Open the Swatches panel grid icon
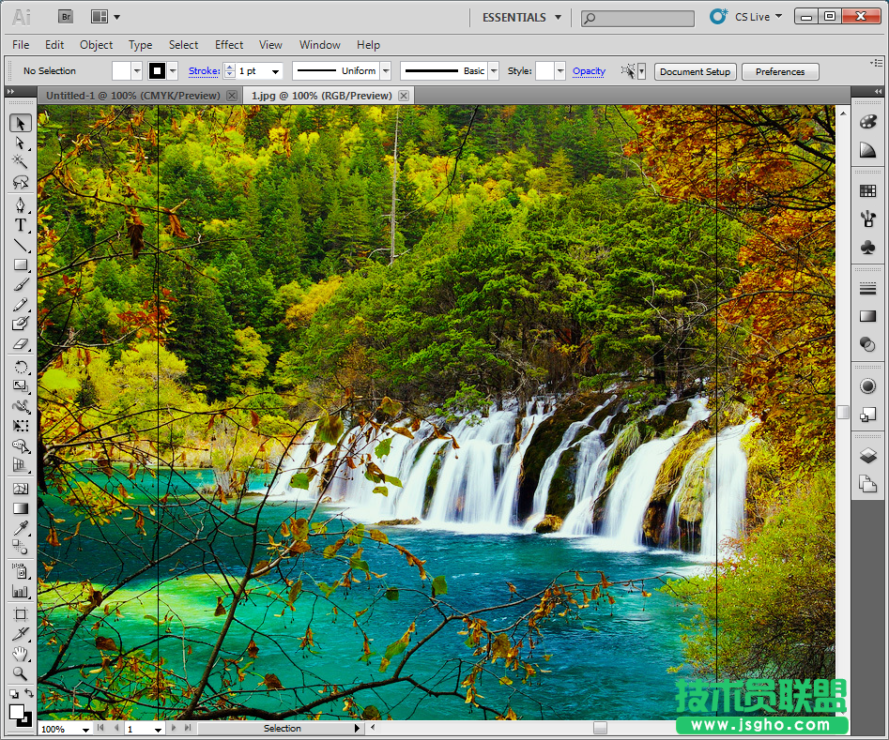Screen dimensions: 889x740 pyautogui.click(x=867, y=191)
